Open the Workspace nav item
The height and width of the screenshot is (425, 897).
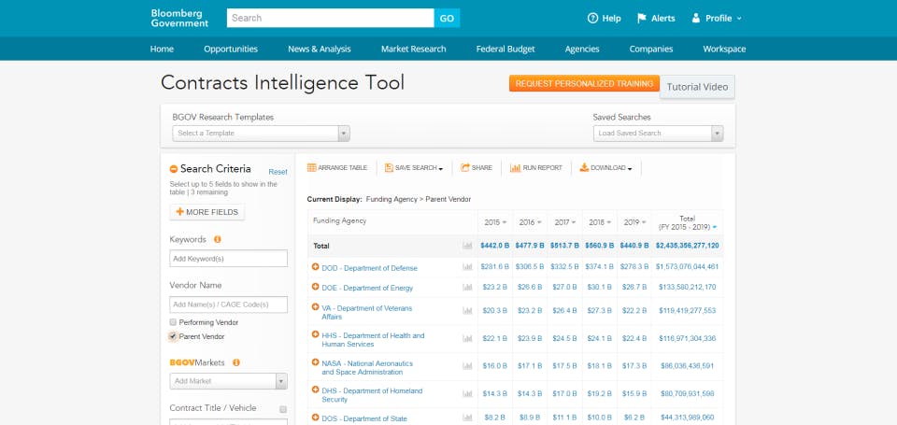point(724,50)
